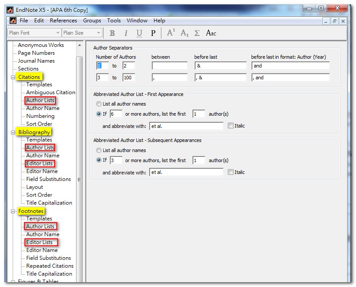Click the author count field containing 6
This screenshot has height=287, width=356.
pyautogui.click(x=116, y=114)
